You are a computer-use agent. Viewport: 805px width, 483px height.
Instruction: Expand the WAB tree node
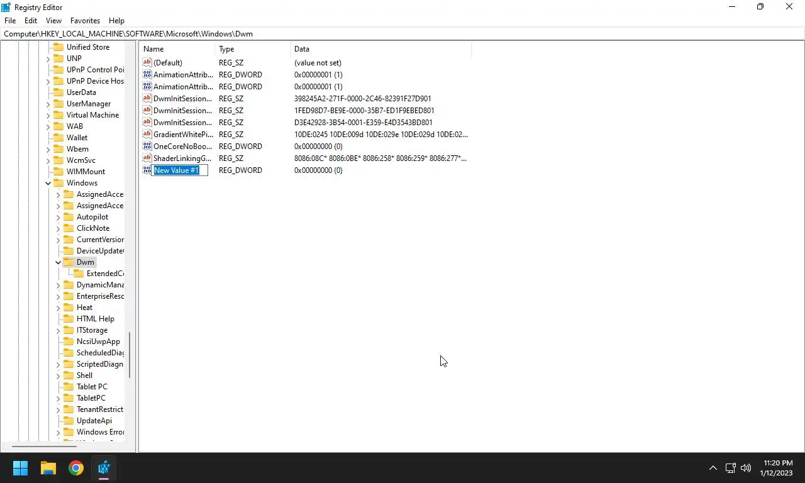pyautogui.click(x=48, y=126)
